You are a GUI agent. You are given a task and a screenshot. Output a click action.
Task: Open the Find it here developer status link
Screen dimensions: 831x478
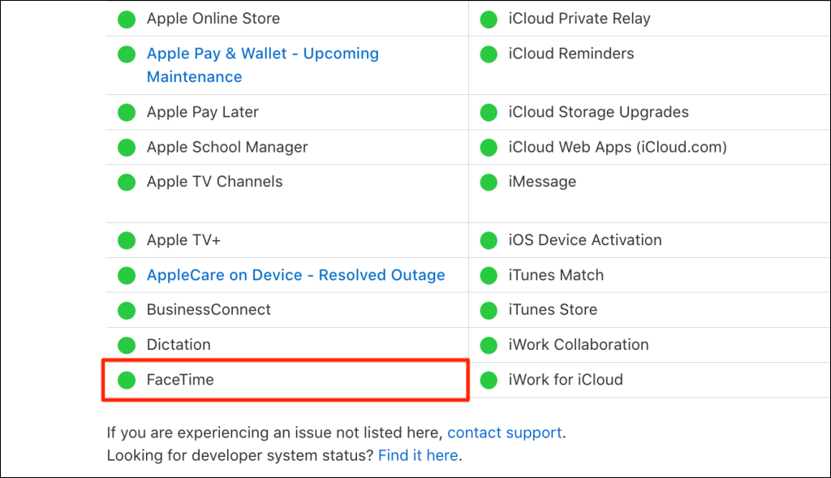(418, 455)
